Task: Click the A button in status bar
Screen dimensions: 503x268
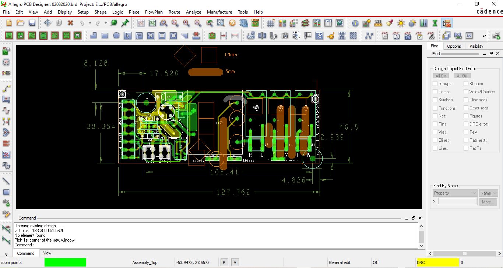Action: click(x=235, y=262)
